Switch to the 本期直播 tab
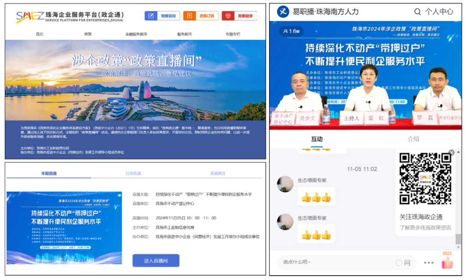 pos(49,174)
